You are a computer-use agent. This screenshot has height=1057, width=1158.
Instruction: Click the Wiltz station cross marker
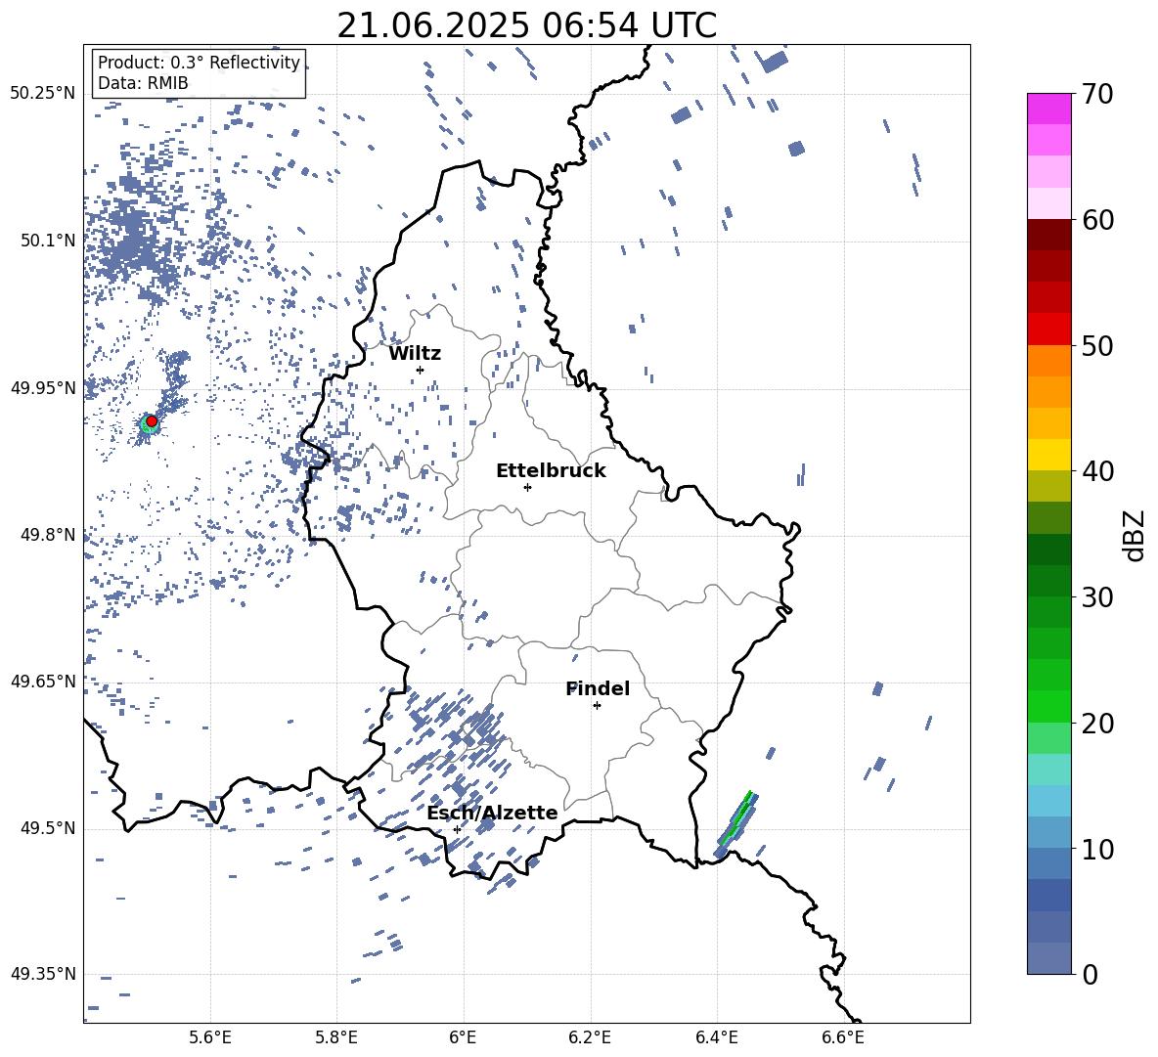[x=421, y=370]
